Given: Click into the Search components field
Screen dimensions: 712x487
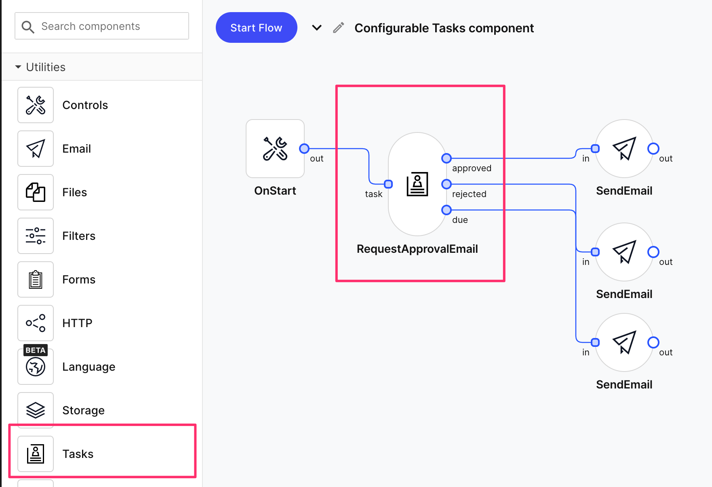Looking at the screenshot, I should click(109, 26).
